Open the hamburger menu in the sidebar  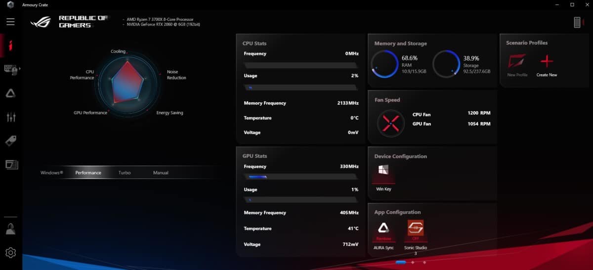(10, 22)
